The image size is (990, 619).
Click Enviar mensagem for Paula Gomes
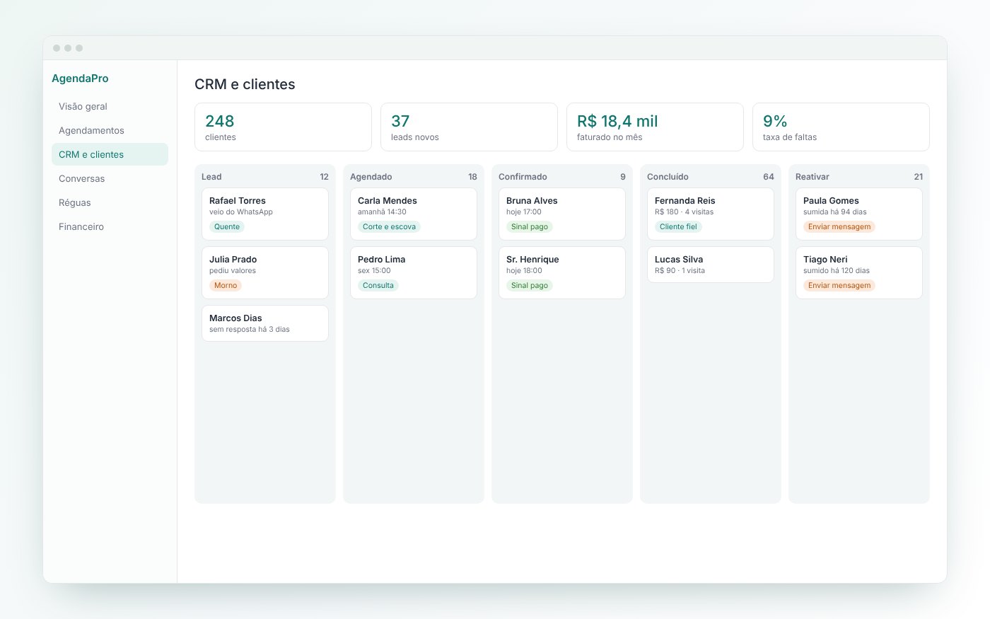[x=839, y=227]
